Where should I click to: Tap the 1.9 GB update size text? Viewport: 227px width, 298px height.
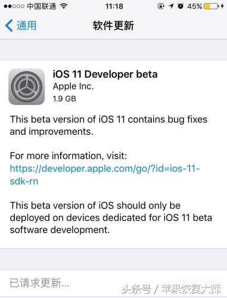[64, 98]
